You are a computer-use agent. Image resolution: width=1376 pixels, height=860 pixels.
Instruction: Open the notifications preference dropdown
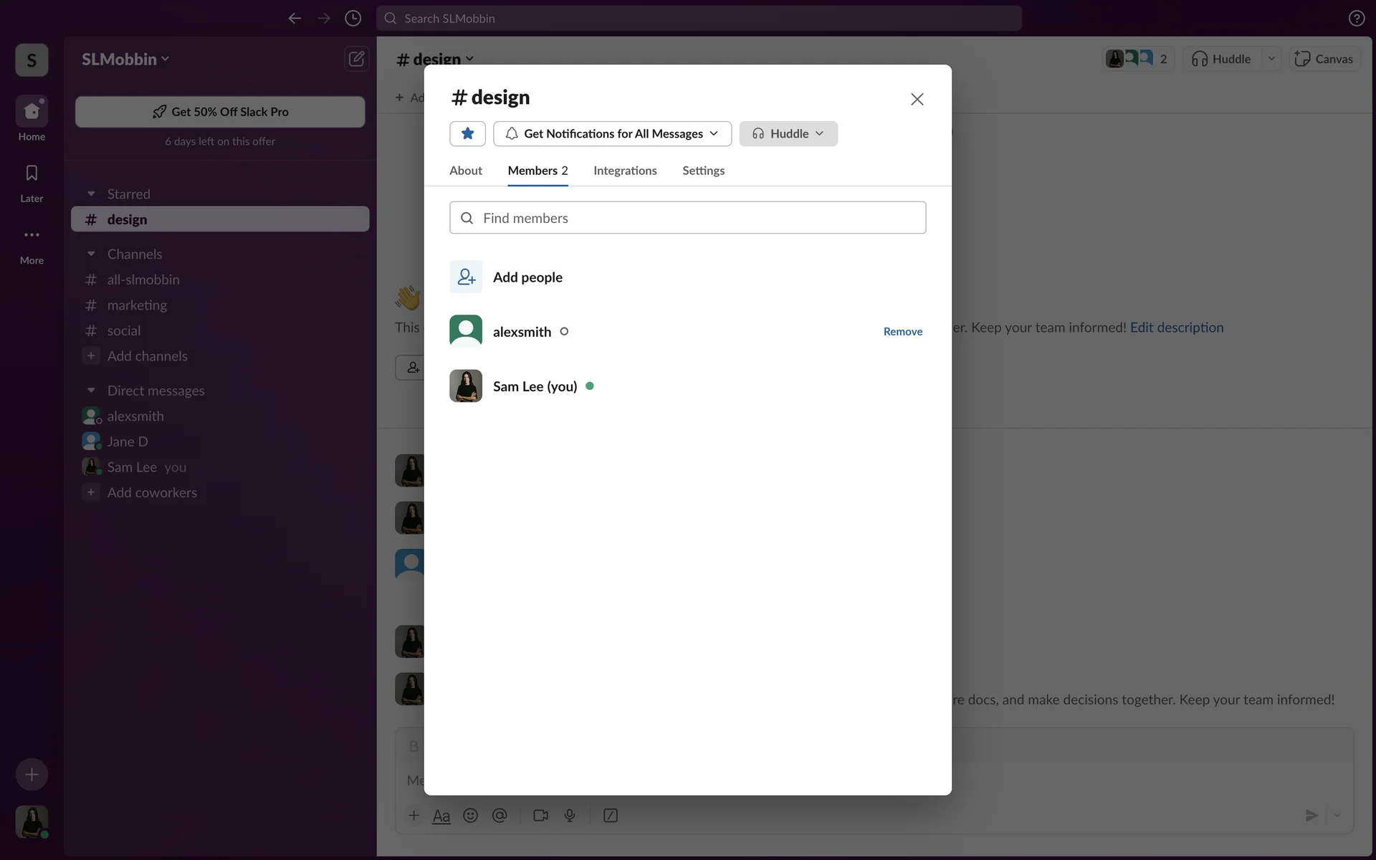[x=612, y=134]
